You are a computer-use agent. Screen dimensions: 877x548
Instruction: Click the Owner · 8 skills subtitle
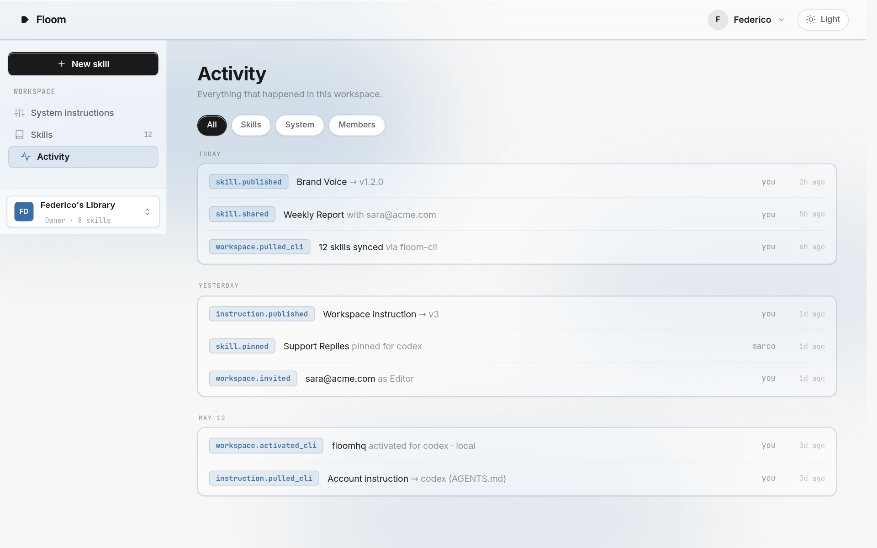coord(78,221)
